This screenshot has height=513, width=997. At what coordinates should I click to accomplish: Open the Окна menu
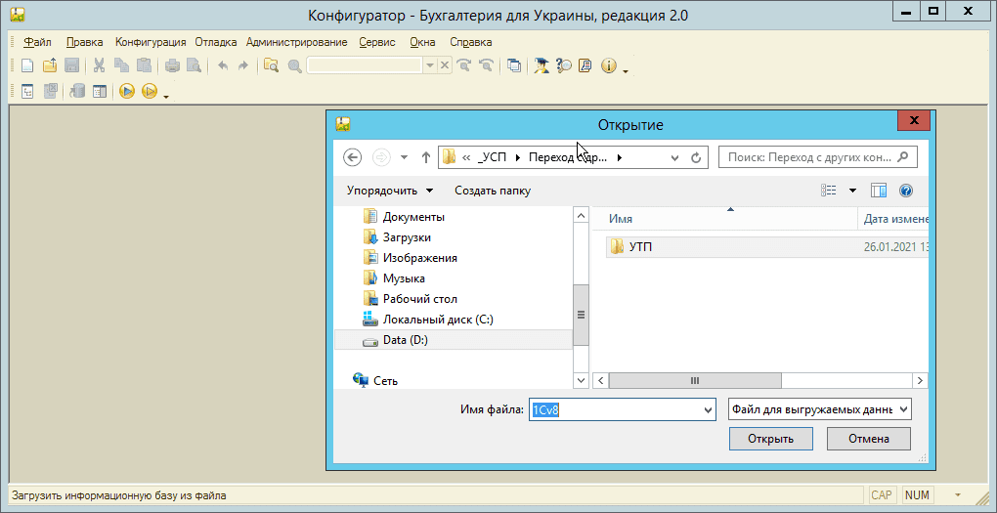click(422, 42)
